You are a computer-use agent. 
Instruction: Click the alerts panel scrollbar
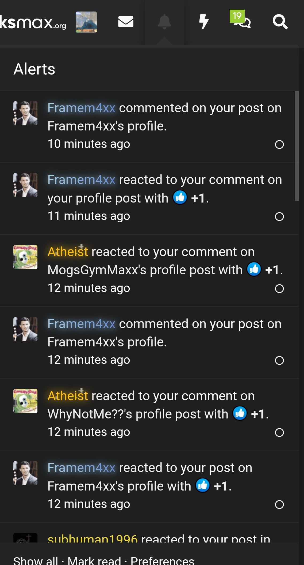(297, 146)
